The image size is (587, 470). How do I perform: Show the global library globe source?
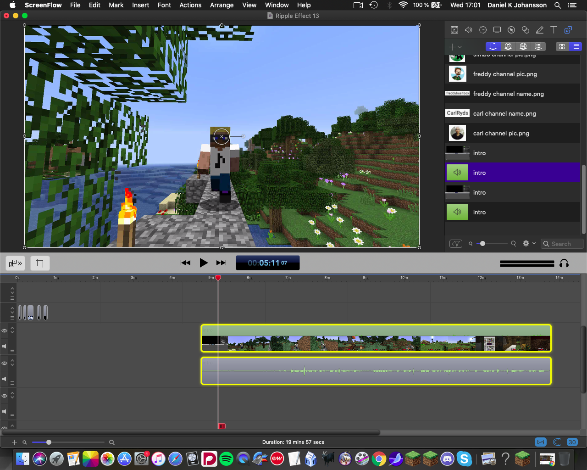(x=523, y=46)
